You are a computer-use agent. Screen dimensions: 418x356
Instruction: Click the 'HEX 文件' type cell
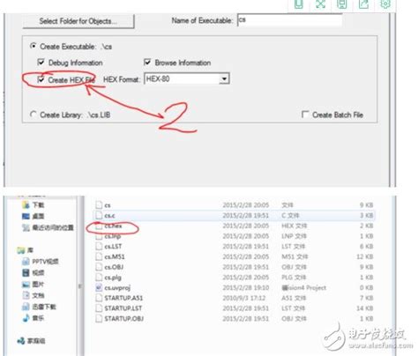[295, 226]
